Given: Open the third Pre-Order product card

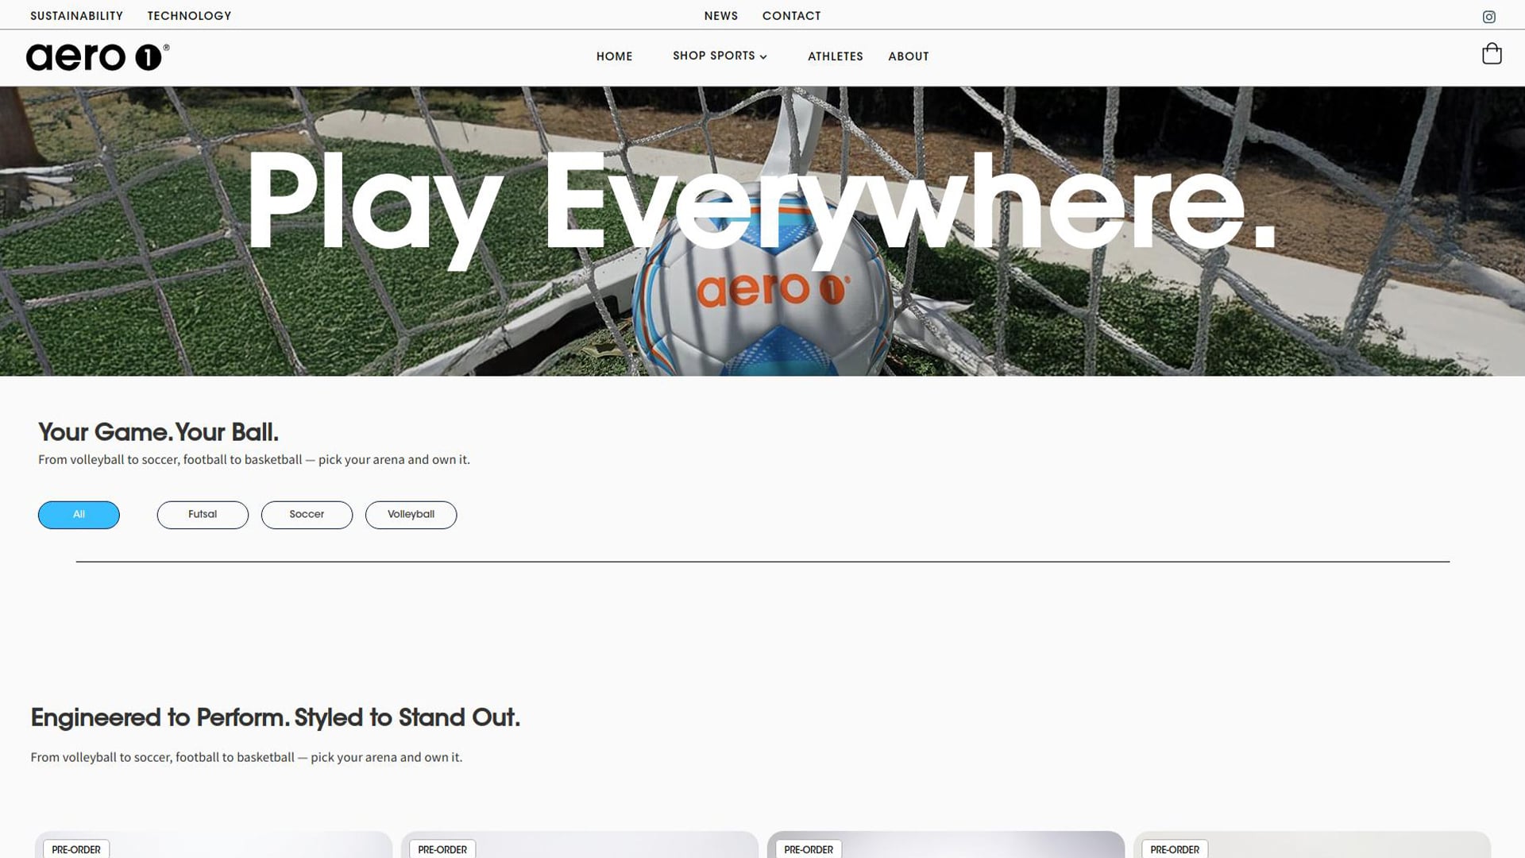Looking at the screenshot, I should click(x=946, y=844).
